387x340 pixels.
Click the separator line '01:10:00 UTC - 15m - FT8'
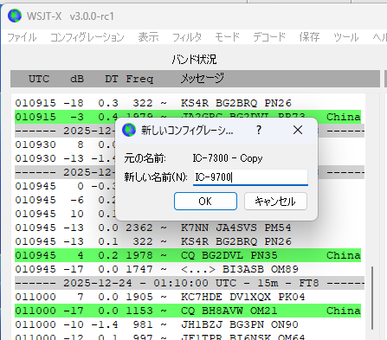tap(190, 283)
